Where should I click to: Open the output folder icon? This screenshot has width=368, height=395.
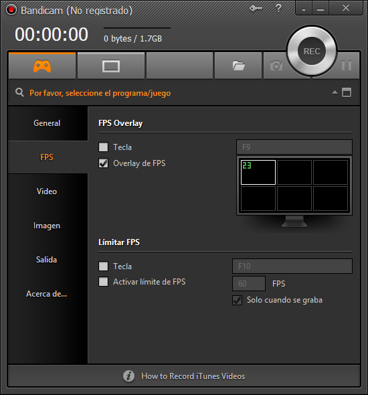click(238, 66)
